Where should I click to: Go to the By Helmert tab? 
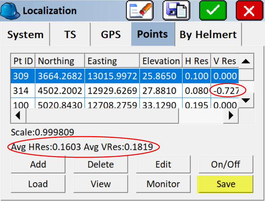[x=208, y=35]
